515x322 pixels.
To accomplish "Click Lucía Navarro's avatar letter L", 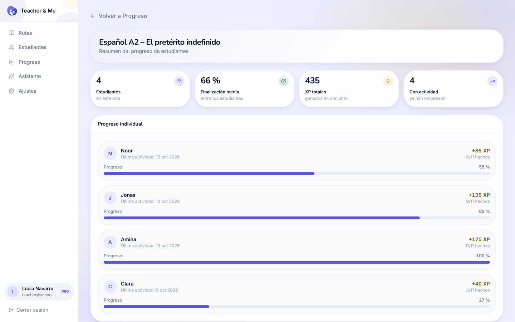I will [x=13, y=292].
